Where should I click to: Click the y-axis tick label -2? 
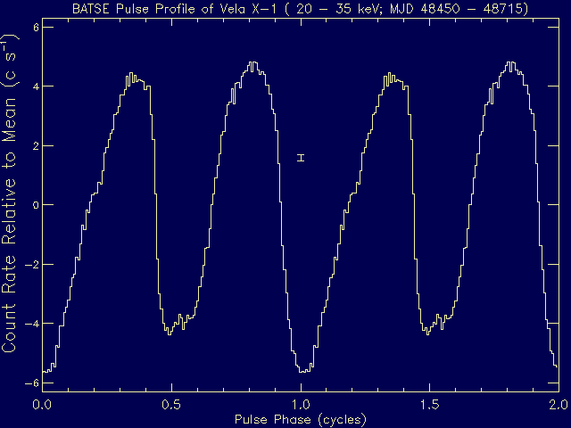coord(31,265)
